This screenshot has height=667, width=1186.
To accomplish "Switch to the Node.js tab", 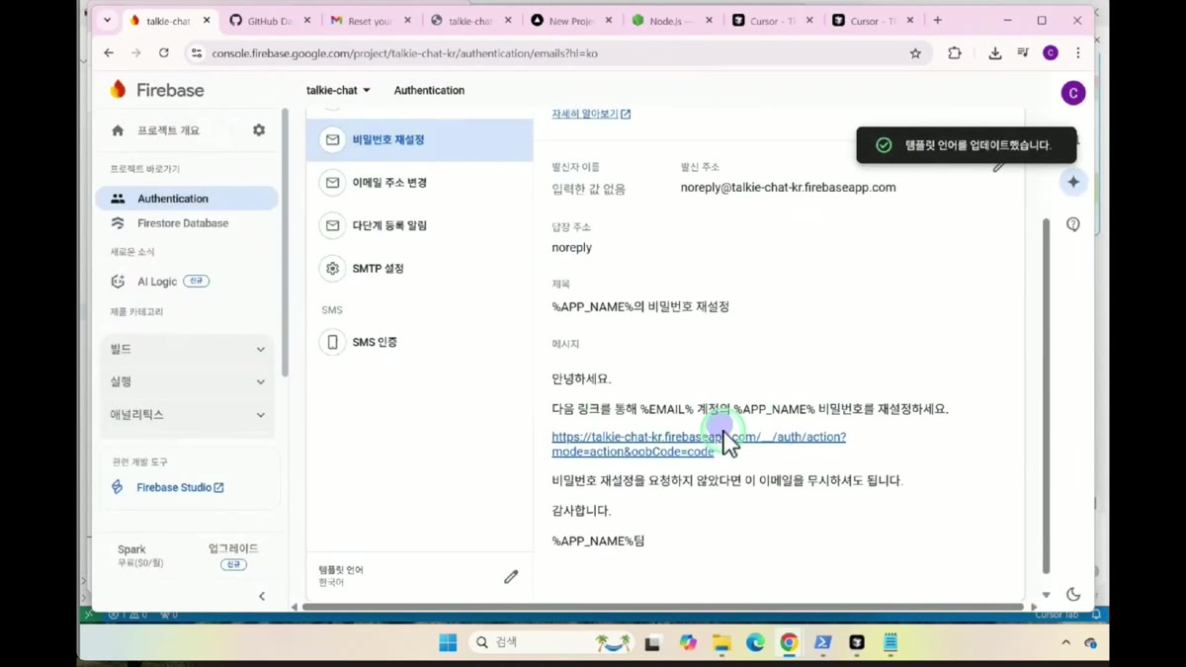I will [671, 21].
